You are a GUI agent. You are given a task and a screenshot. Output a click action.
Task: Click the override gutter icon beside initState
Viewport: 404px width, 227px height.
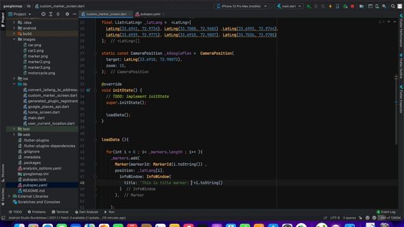[88, 90]
